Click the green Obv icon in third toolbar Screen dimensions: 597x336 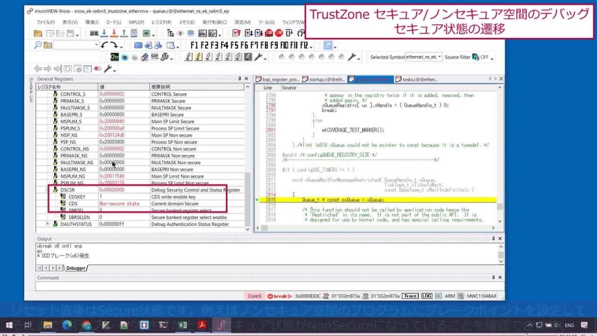pyautogui.click(x=114, y=57)
